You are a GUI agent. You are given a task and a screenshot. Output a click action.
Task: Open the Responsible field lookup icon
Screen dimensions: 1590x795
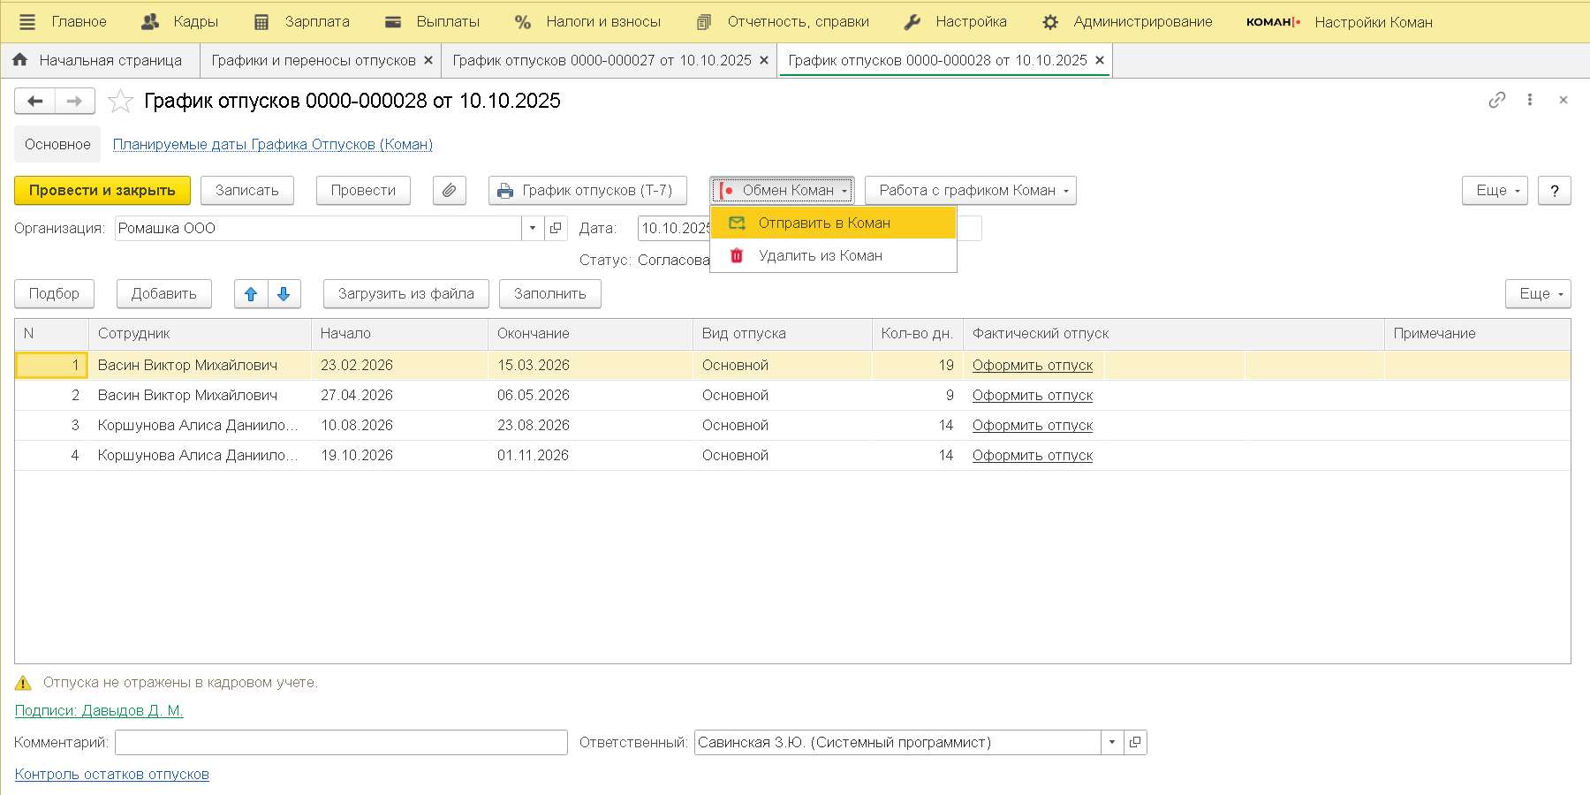click(1135, 743)
